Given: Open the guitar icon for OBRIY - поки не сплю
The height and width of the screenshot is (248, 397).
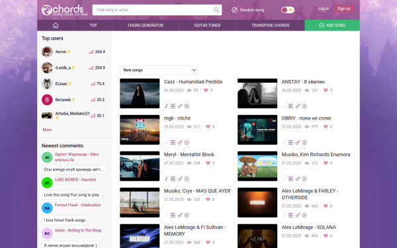Looking at the screenshot, I should pyautogui.click(x=298, y=143).
